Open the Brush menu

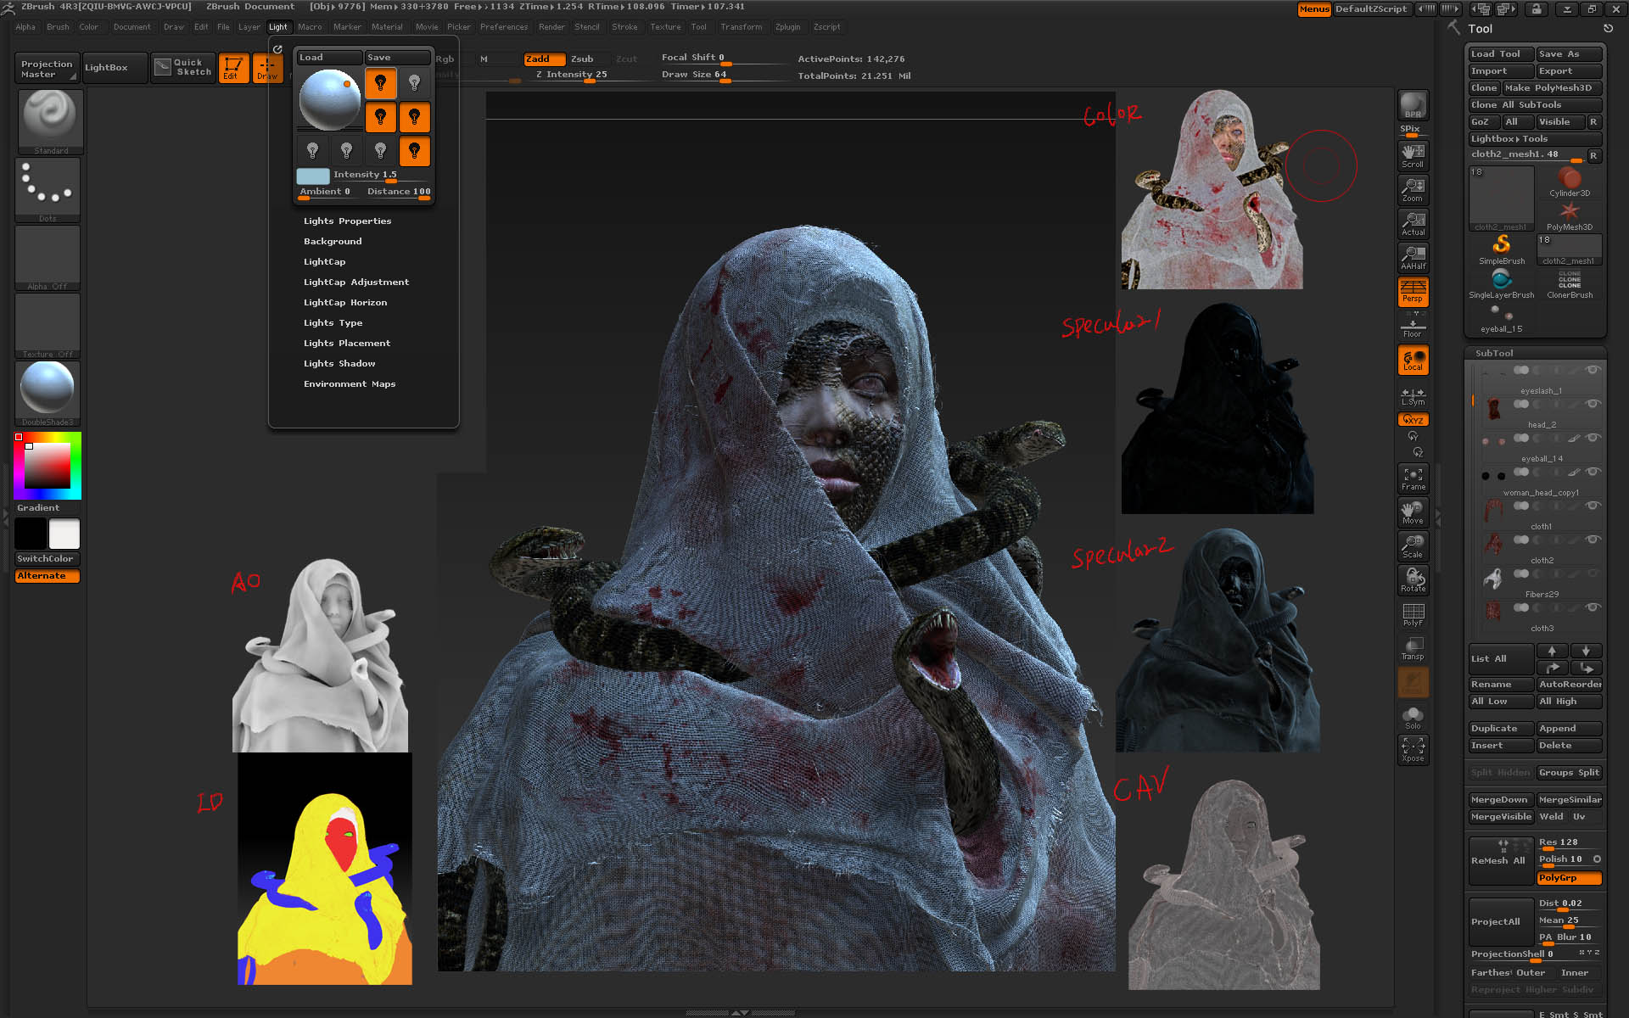pos(58,27)
